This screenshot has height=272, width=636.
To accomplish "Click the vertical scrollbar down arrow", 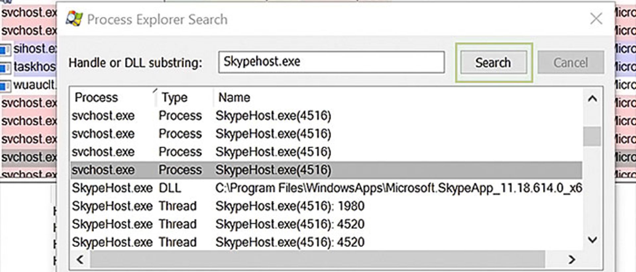I will (x=592, y=240).
